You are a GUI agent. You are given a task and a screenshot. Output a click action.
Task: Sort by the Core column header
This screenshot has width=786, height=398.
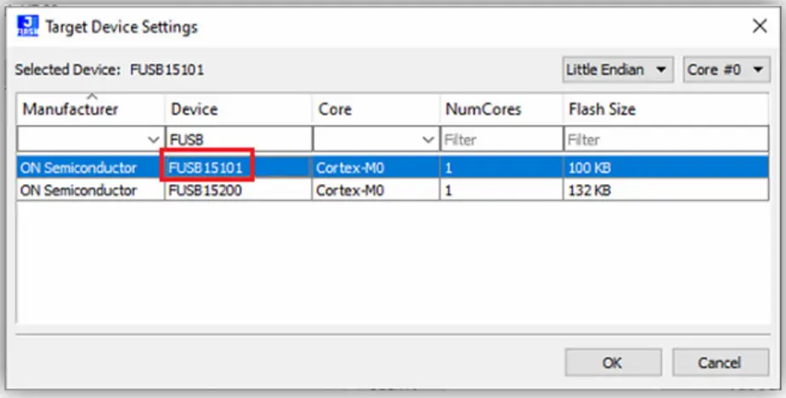(376, 109)
